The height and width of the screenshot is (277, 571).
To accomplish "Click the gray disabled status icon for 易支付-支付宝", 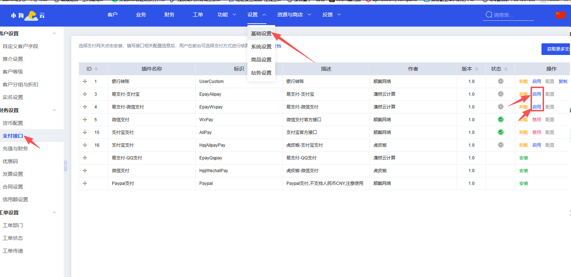I will pyautogui.click(x=500, y=94).
